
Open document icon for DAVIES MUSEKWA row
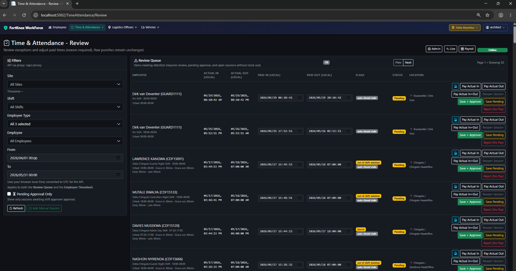click(455, 220)
